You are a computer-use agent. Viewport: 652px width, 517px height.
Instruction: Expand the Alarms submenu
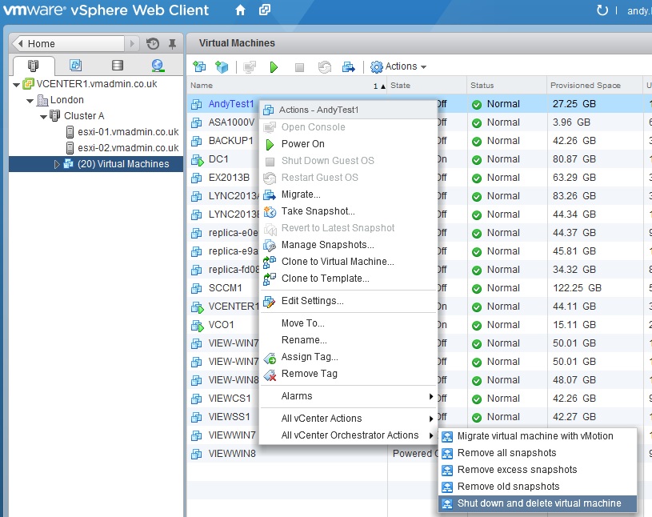click(x=349, y=396)
